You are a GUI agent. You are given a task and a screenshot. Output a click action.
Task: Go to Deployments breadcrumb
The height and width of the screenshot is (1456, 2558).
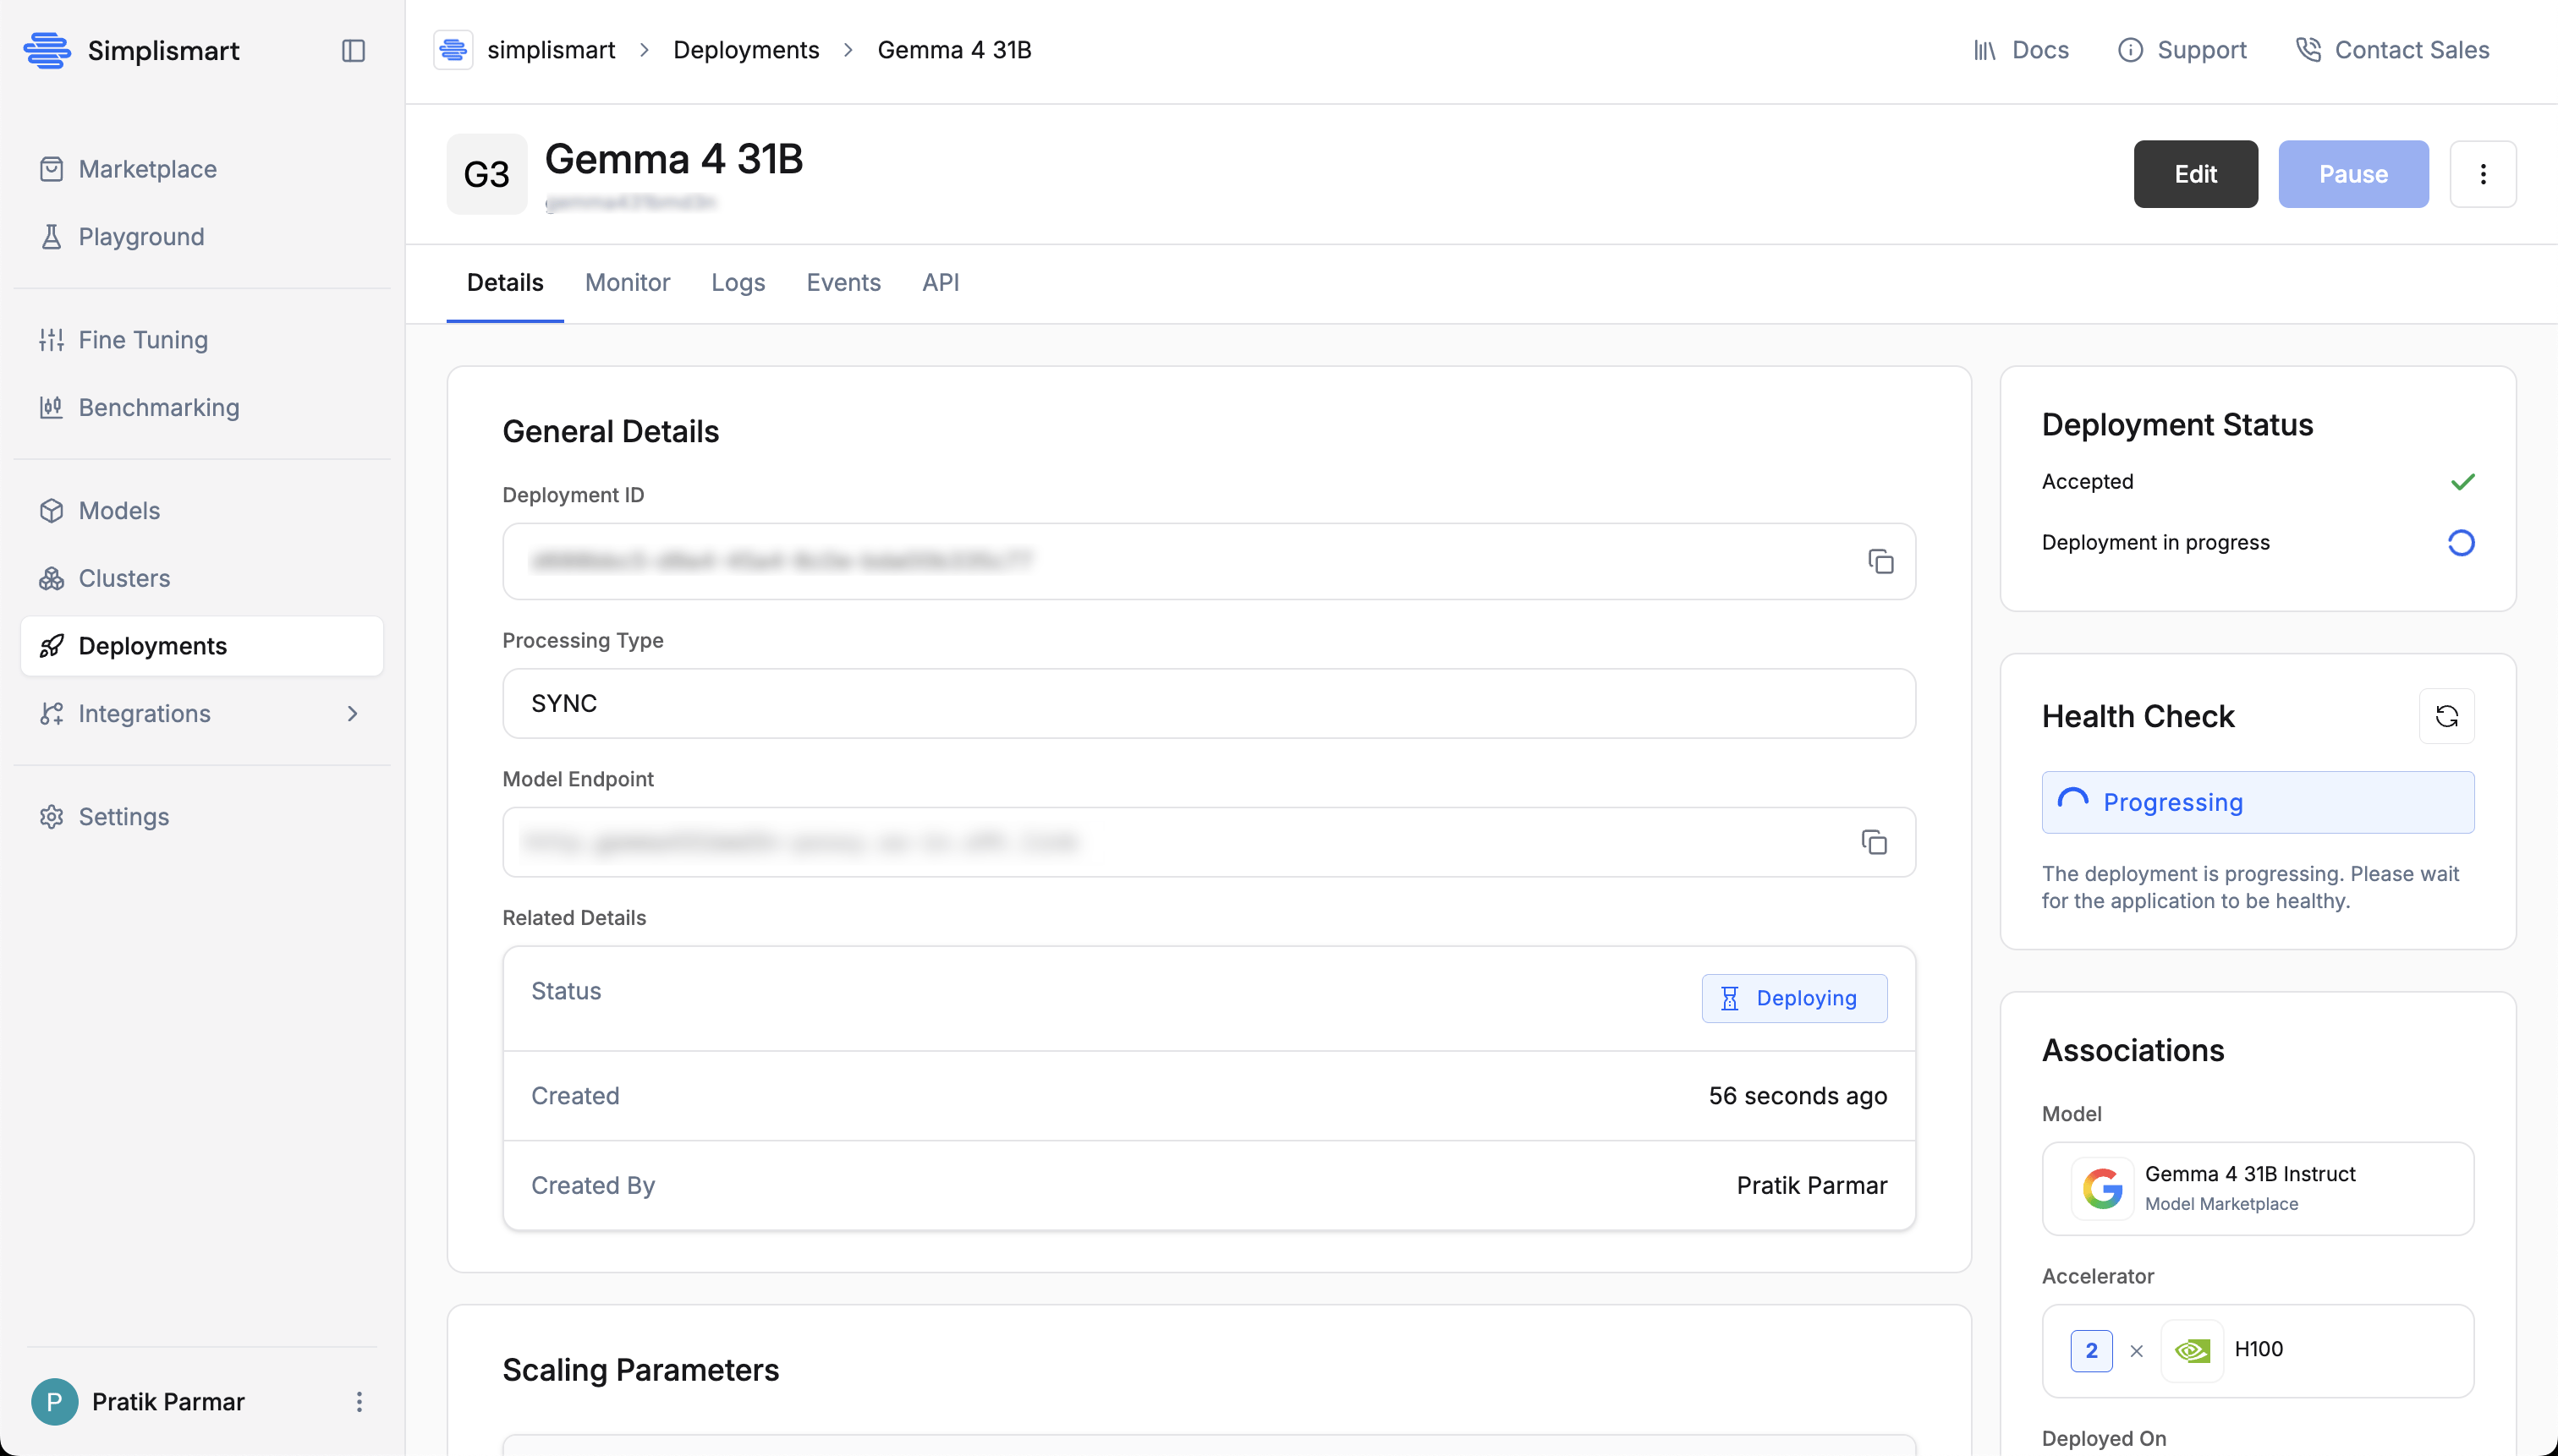[x=746, y=50]
